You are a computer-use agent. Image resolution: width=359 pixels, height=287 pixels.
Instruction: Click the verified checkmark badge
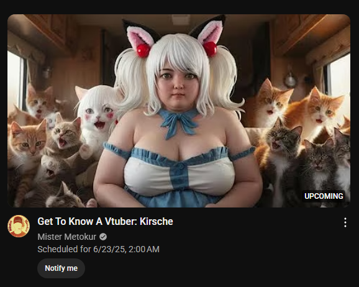103,237
